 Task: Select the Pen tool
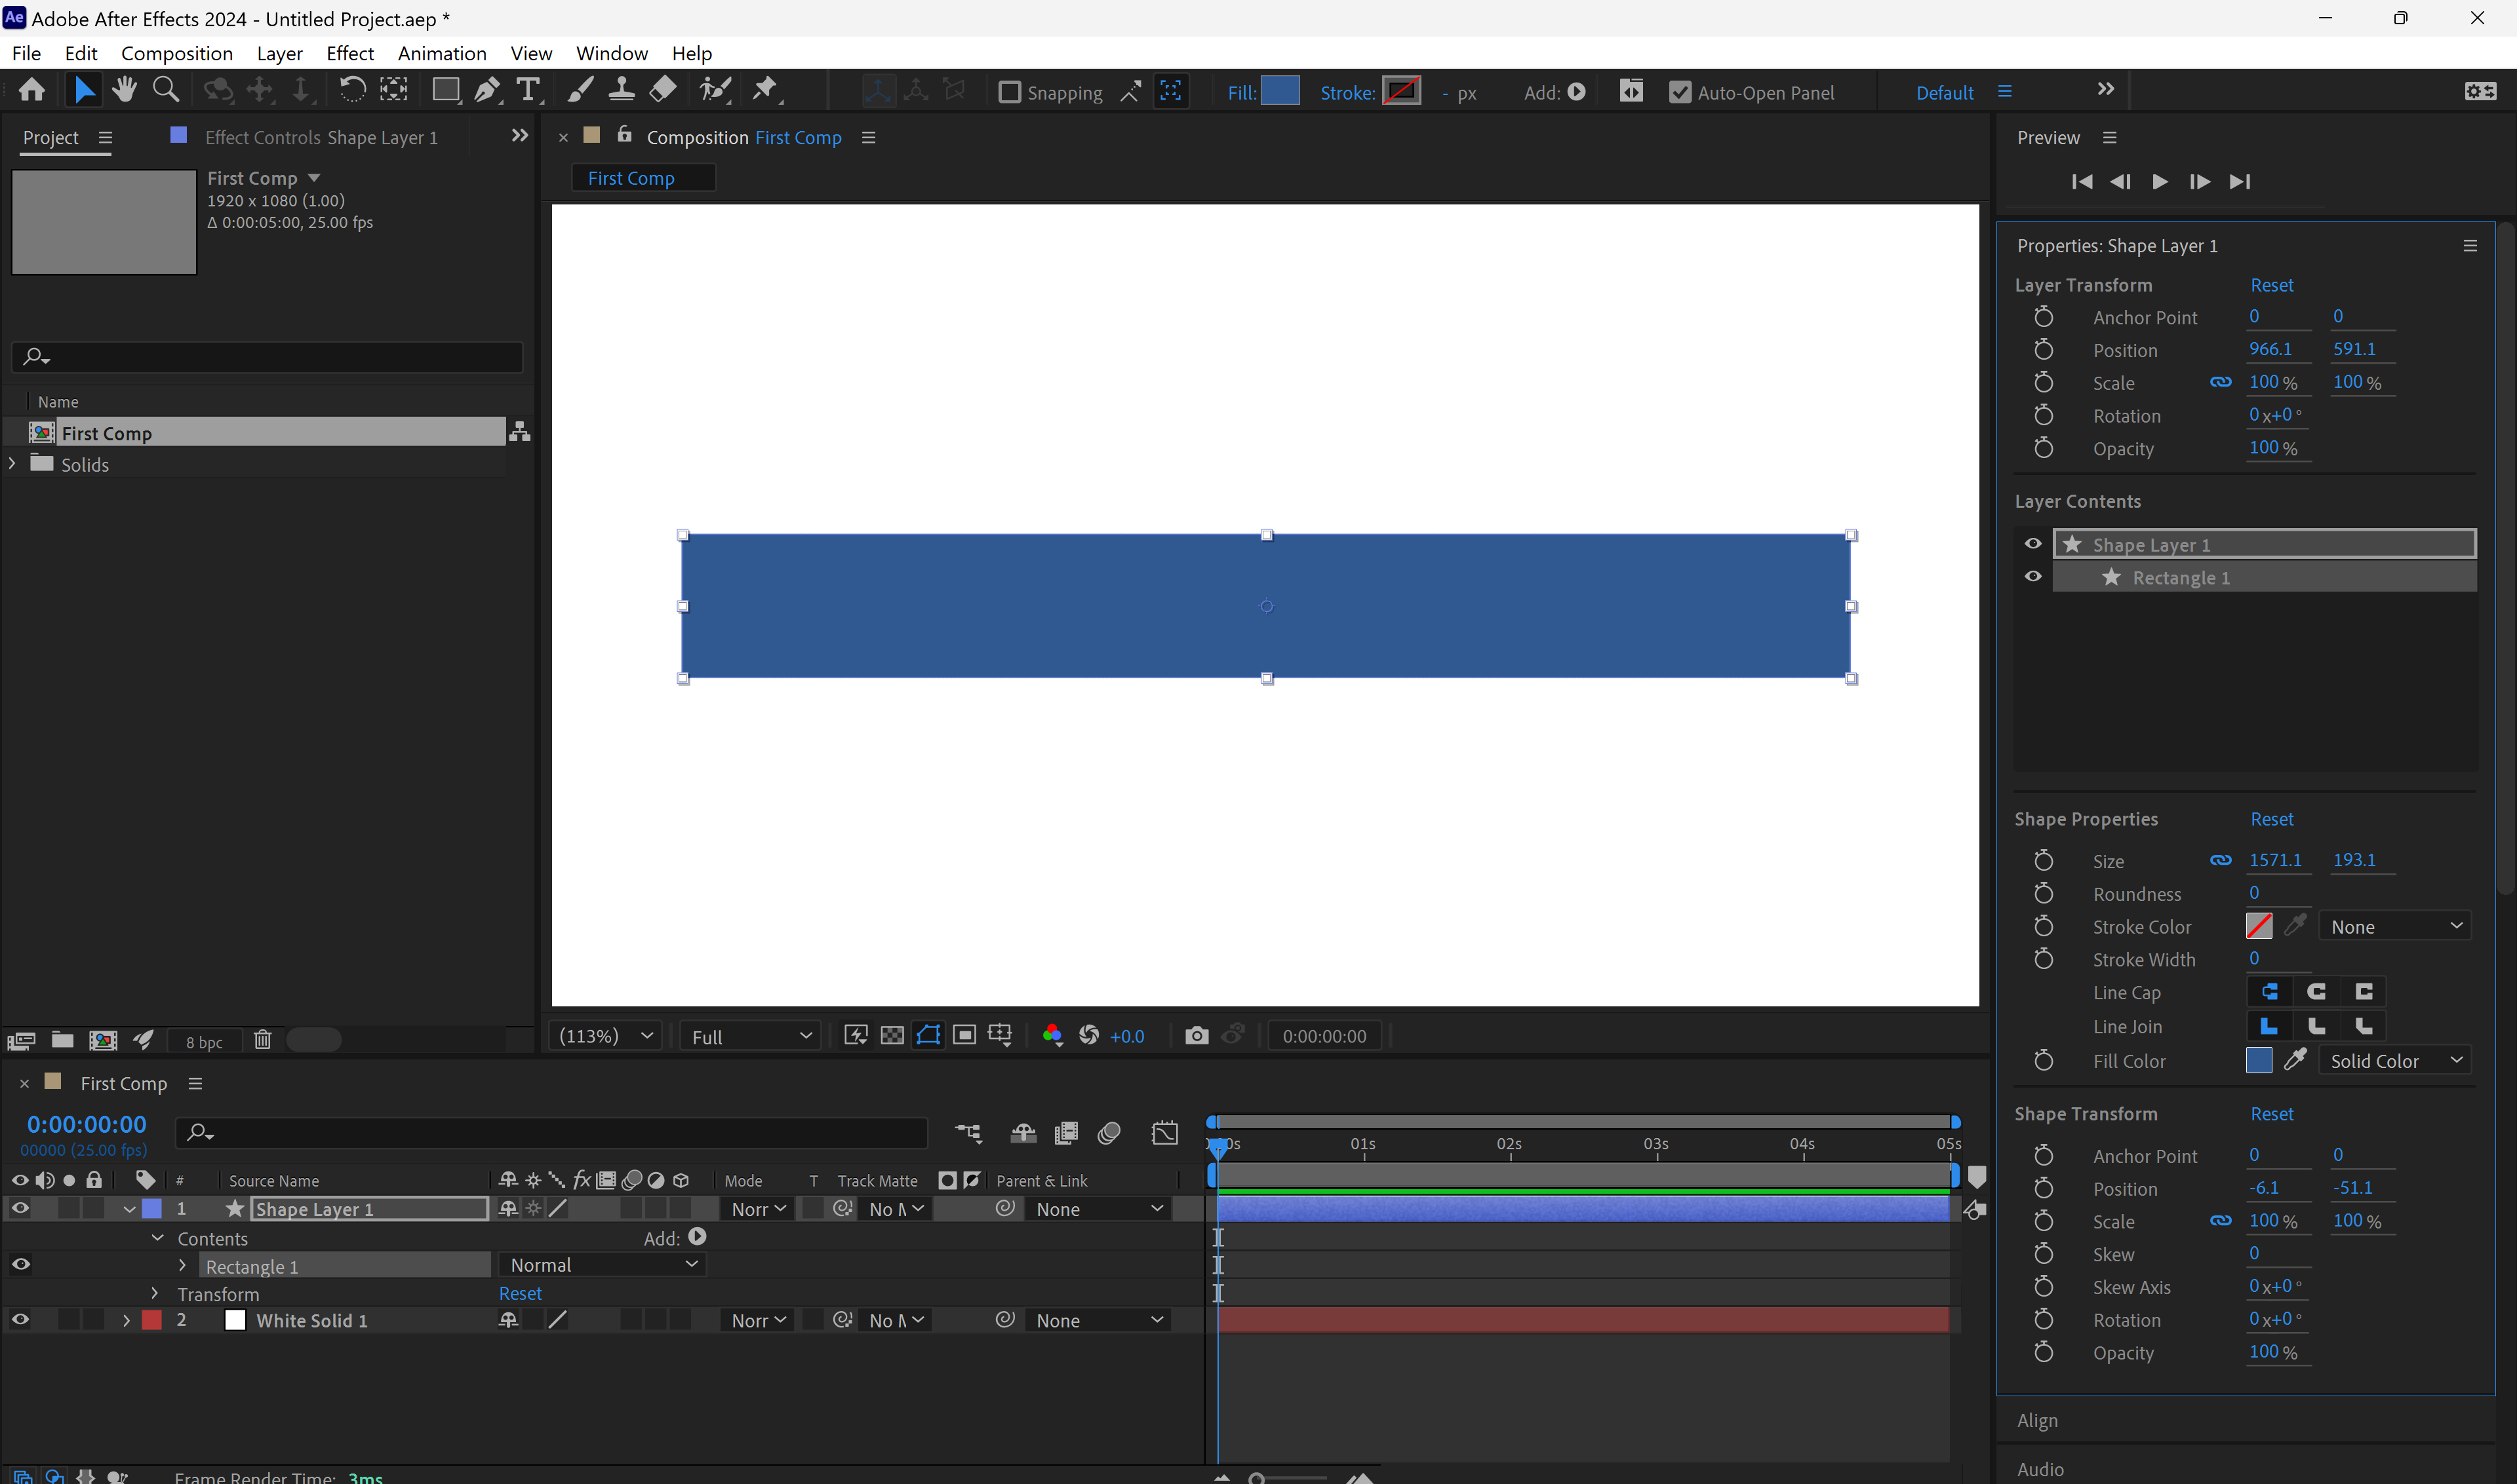[x=486, y=89]
